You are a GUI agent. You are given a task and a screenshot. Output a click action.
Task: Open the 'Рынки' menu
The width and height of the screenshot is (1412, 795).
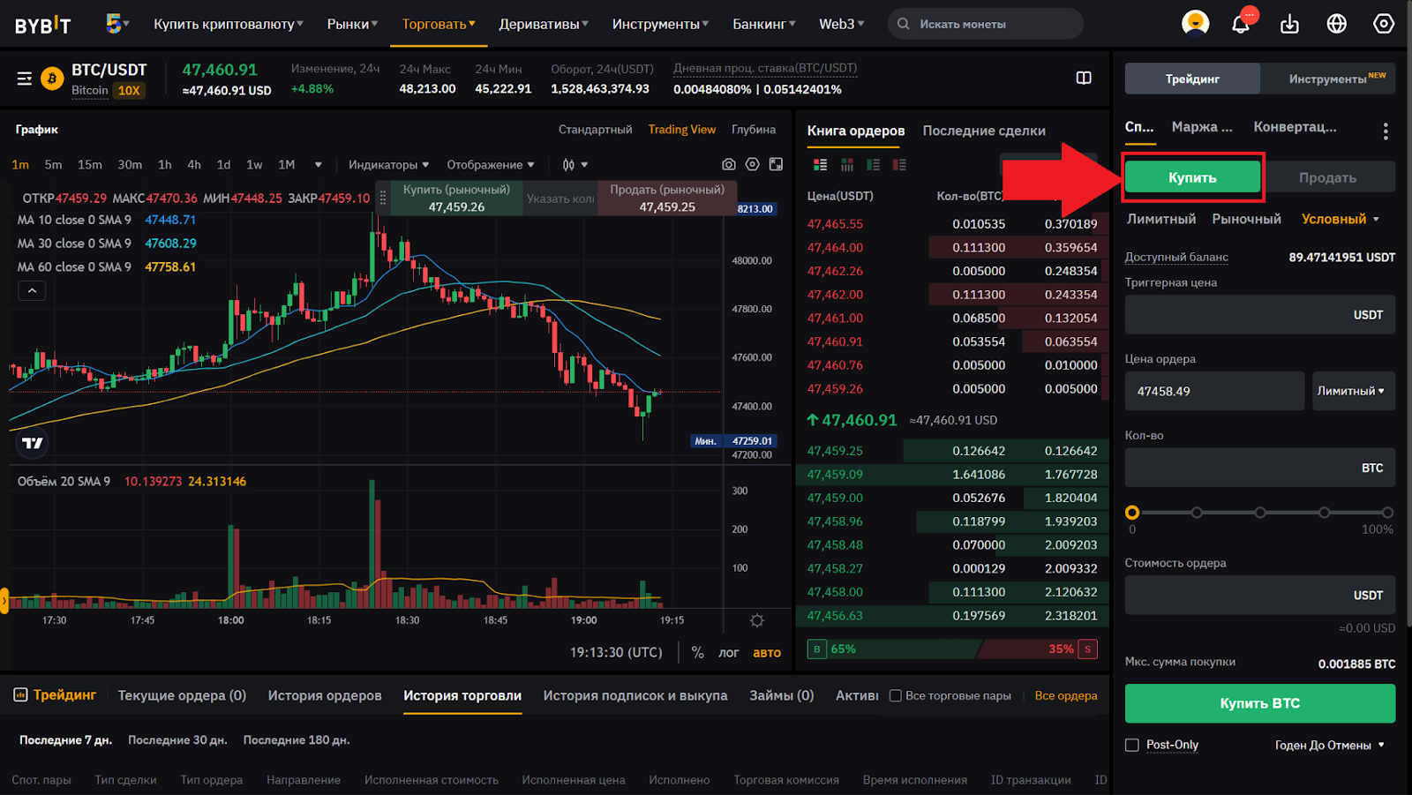coord(352,24)
